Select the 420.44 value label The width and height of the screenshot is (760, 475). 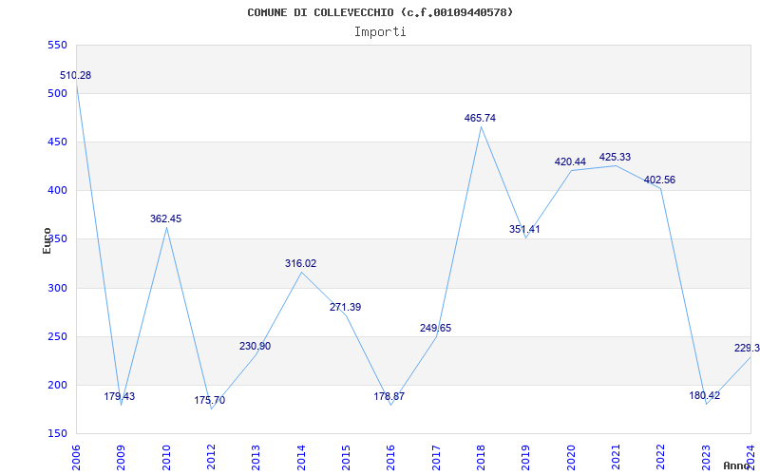pos(570,161)
